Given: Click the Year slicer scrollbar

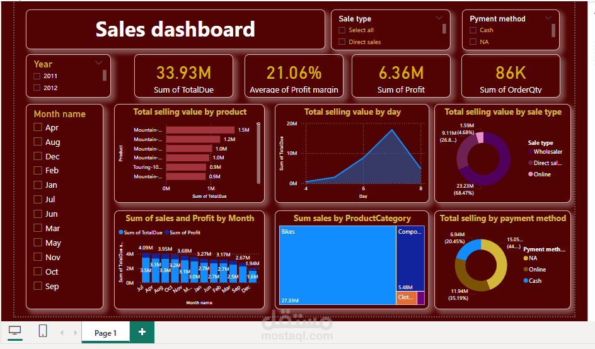Looking at the screenshot, I should pyautogui.click(x=105, y=75).
